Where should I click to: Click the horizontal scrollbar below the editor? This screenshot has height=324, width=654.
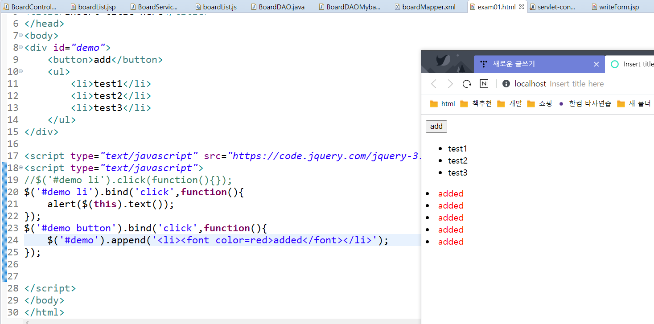[222, 321]
